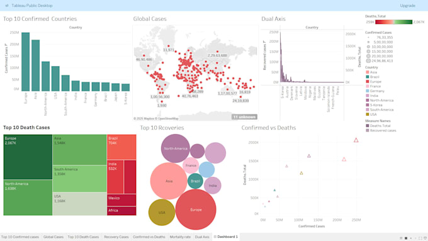Click the South America 1,358K treemap tile
Viewport: 428px width, 241px height.
[x=79, y=179]
